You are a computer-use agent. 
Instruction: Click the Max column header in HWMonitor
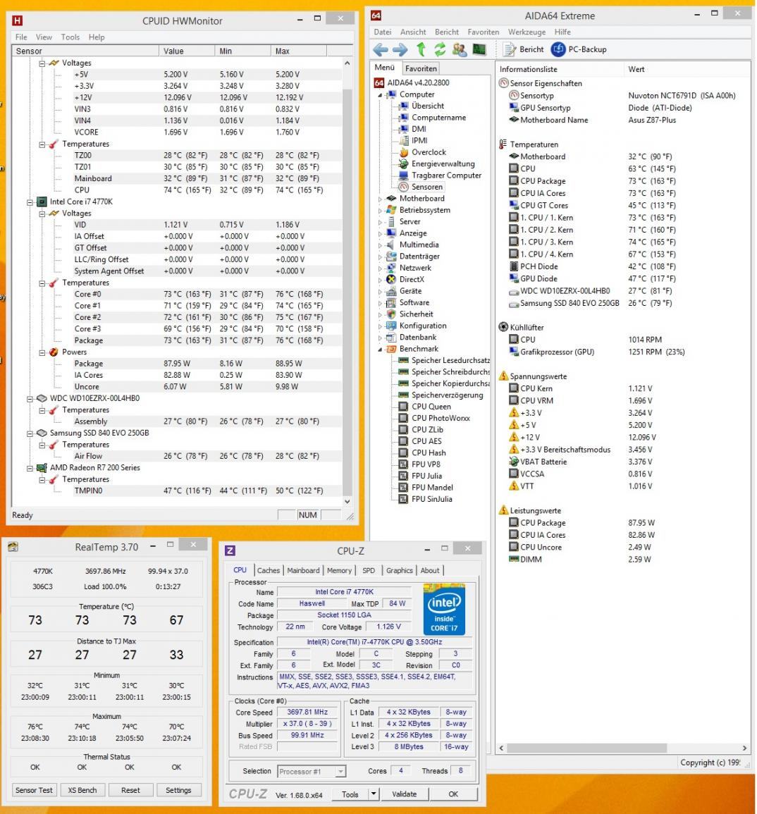299,51
